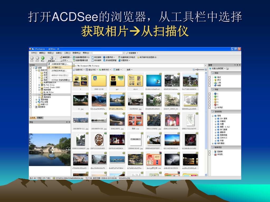Viewport: 270px width, 202px height.
Task: Open the 文件(F) menu
Action: coord(34,53)
